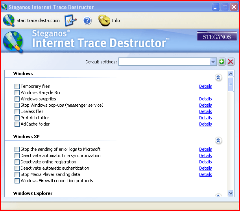Check the Temporary files box
Viewport: 240px width, 211px height.
[x=17, y=86]
